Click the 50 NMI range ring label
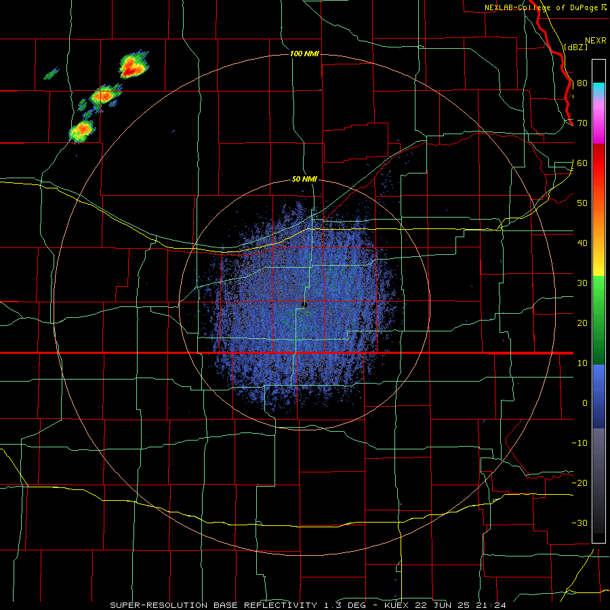Screen dimensions: 610x610 [x=304, y=180]
